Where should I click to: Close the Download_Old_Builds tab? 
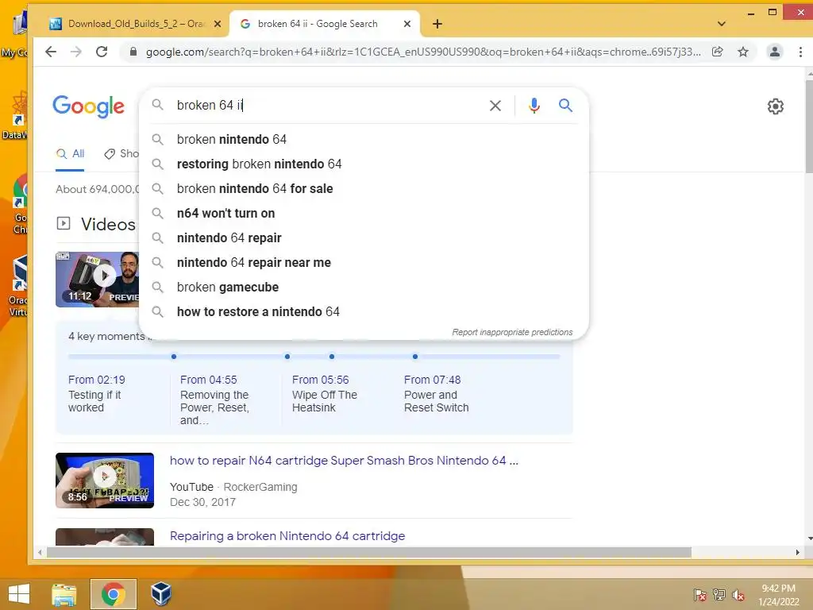click(218, 24)
